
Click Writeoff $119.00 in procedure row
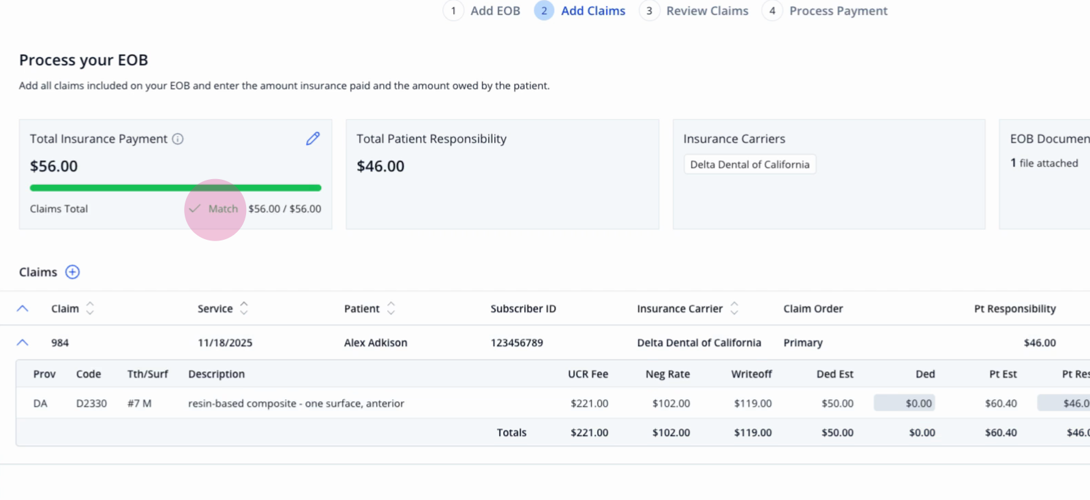click(753, 403)
